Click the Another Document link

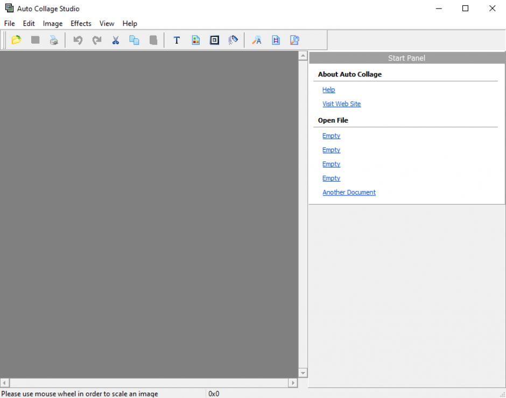349,192
